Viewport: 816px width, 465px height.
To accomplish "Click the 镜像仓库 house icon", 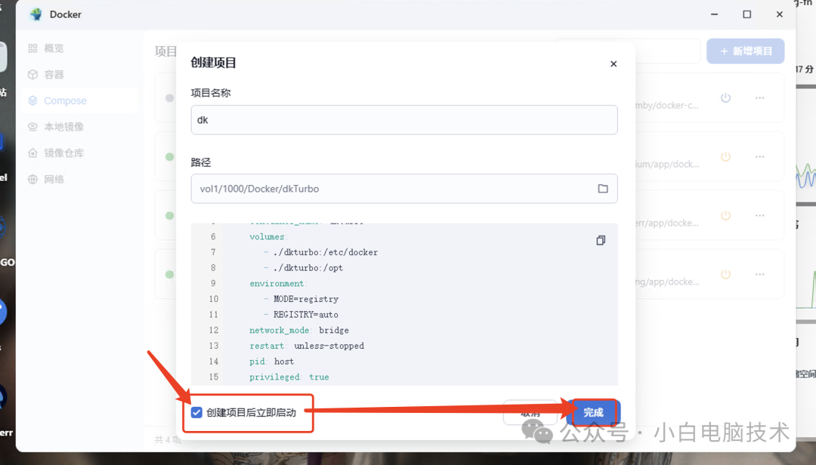I will (x=32, y=153).
